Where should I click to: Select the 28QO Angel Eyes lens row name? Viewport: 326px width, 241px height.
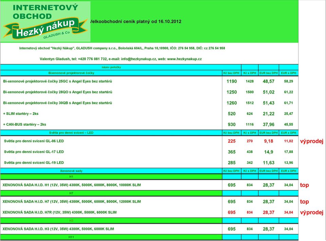click(x=58, y=92)
